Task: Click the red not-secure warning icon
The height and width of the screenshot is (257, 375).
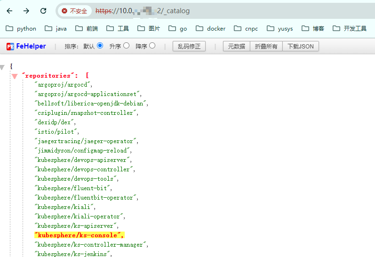Action: point(64,11)
